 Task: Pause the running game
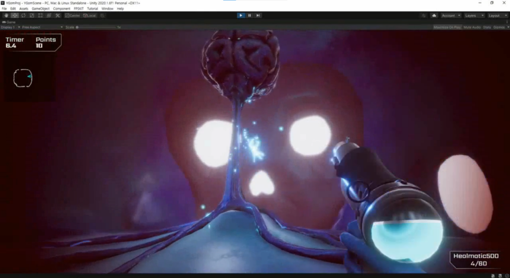point(250,15)
